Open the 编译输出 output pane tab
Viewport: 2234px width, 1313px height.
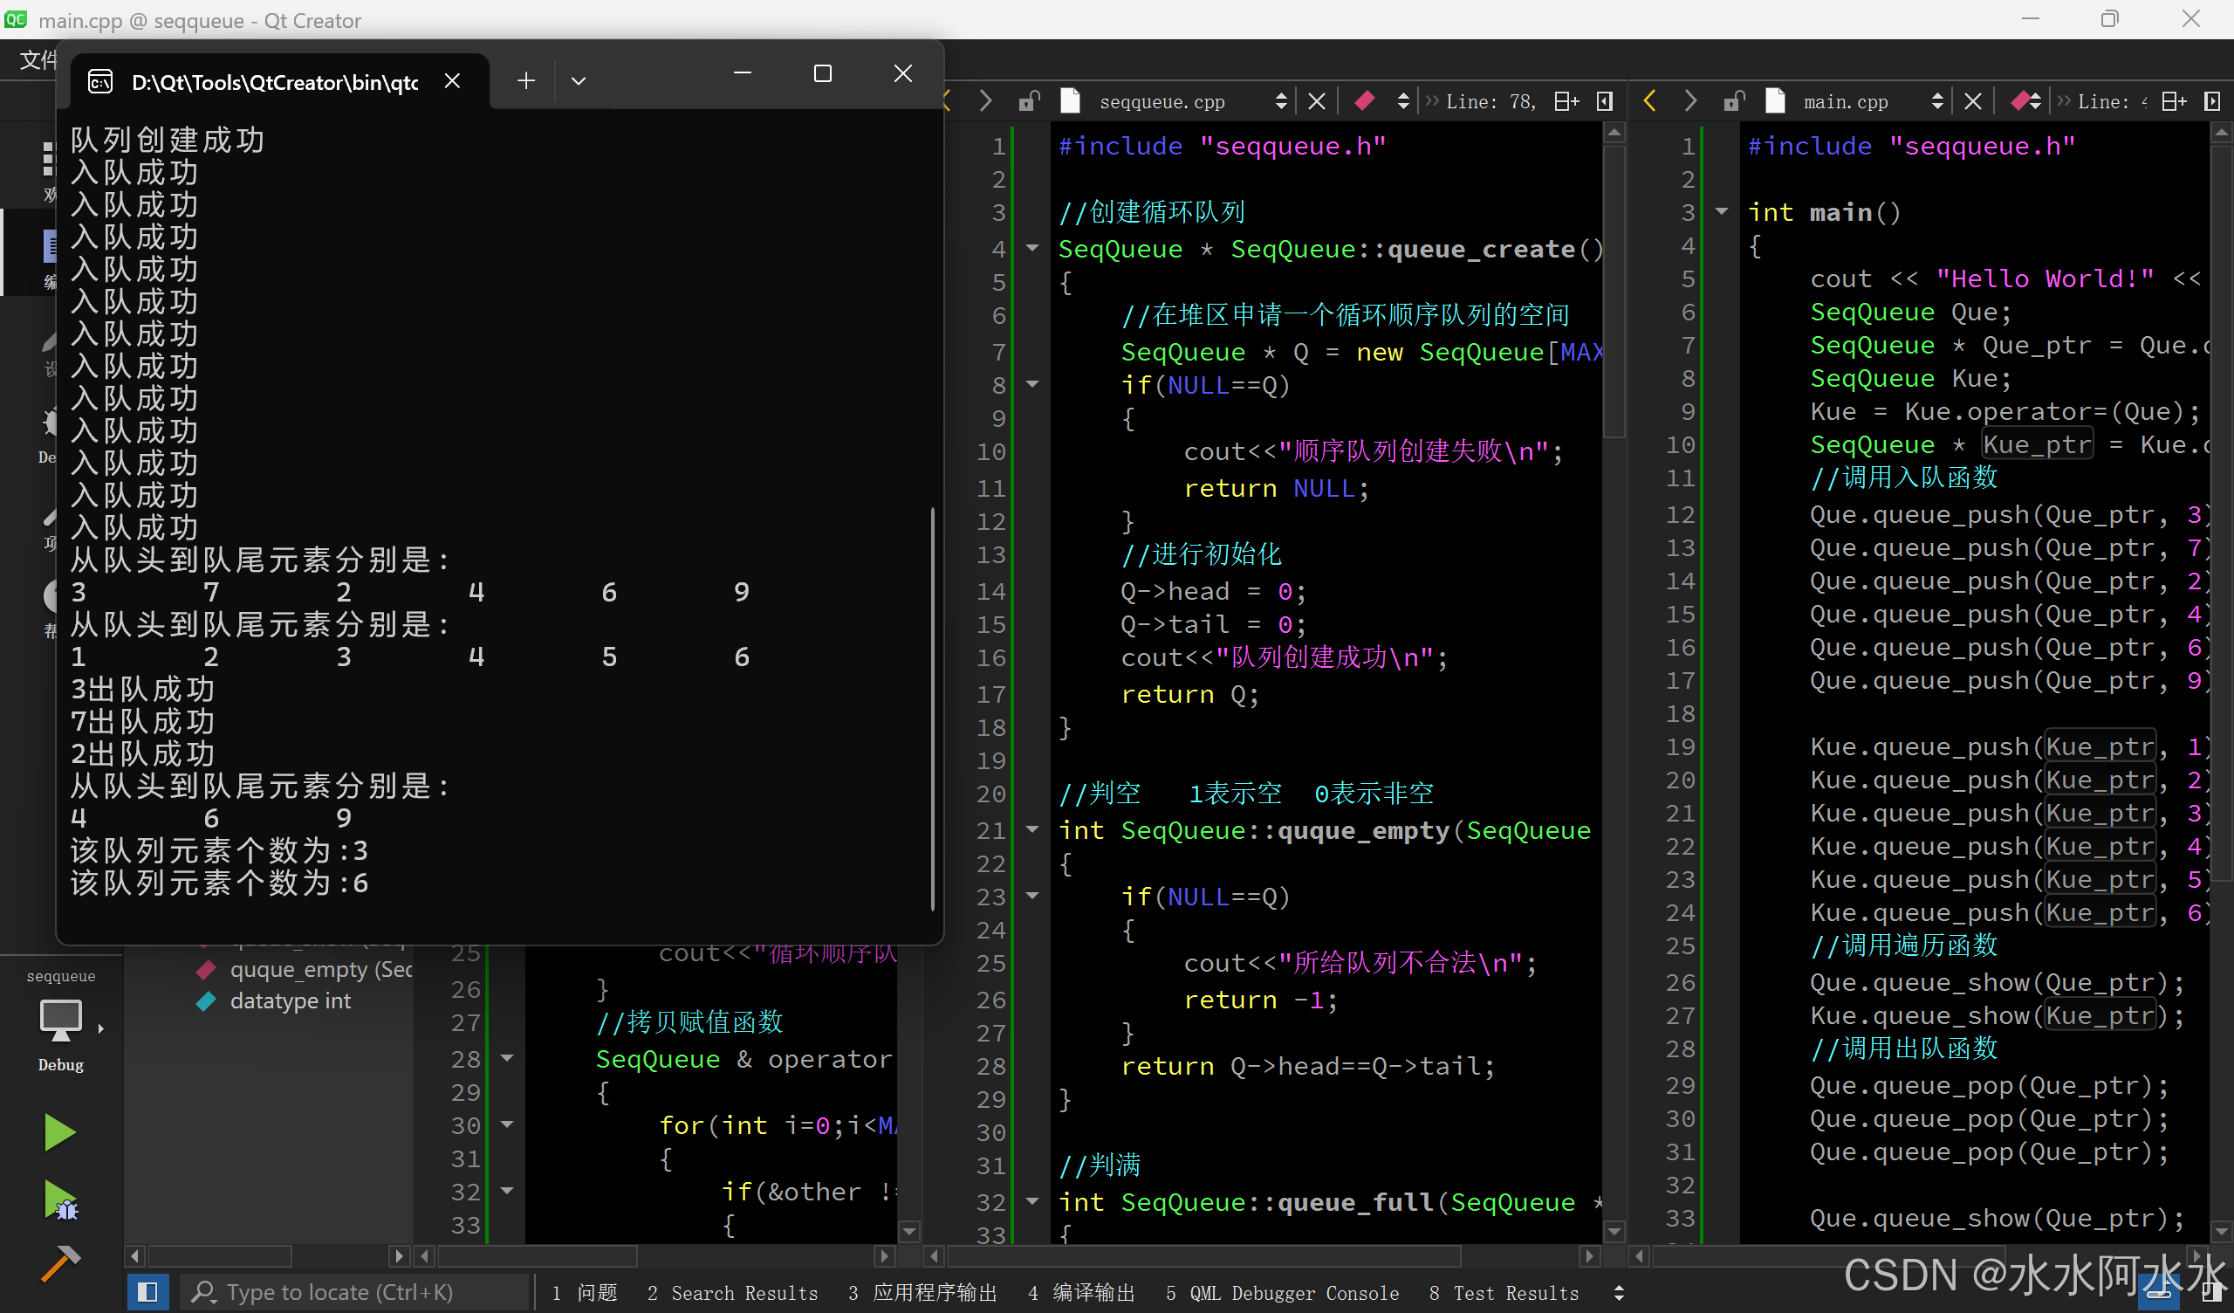[1081, 1293]
